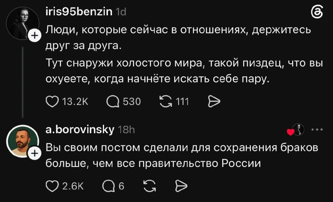Repost the a.borovinsky reply
The width and height of the screenshot is (333, 202).
tap(150, 186)
